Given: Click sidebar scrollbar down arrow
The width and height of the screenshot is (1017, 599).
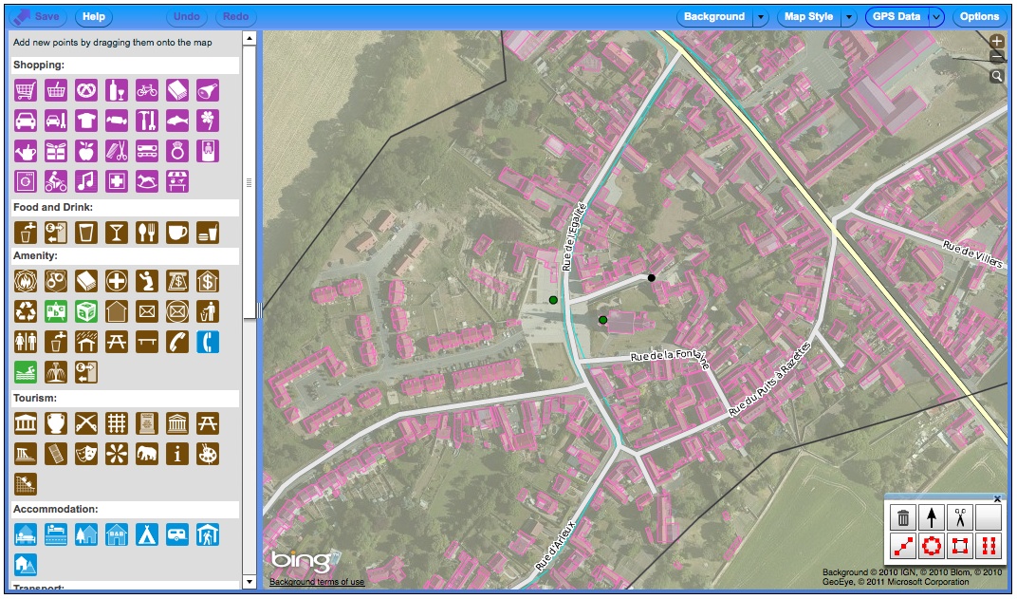Looking at the screenshot, I should tap(250, 581).
